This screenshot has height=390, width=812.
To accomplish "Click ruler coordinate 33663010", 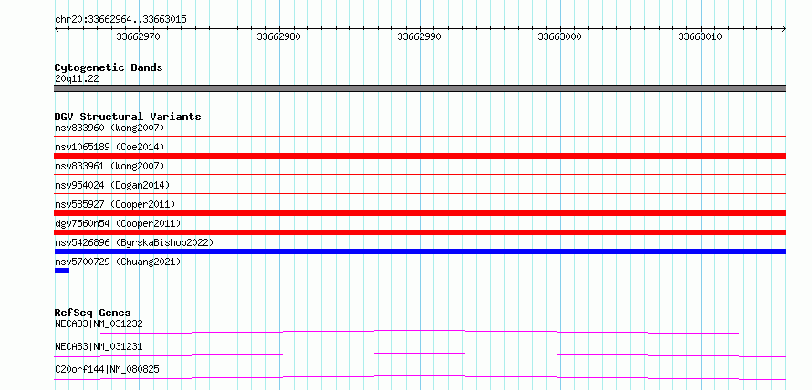I will (x=700, y=36).
